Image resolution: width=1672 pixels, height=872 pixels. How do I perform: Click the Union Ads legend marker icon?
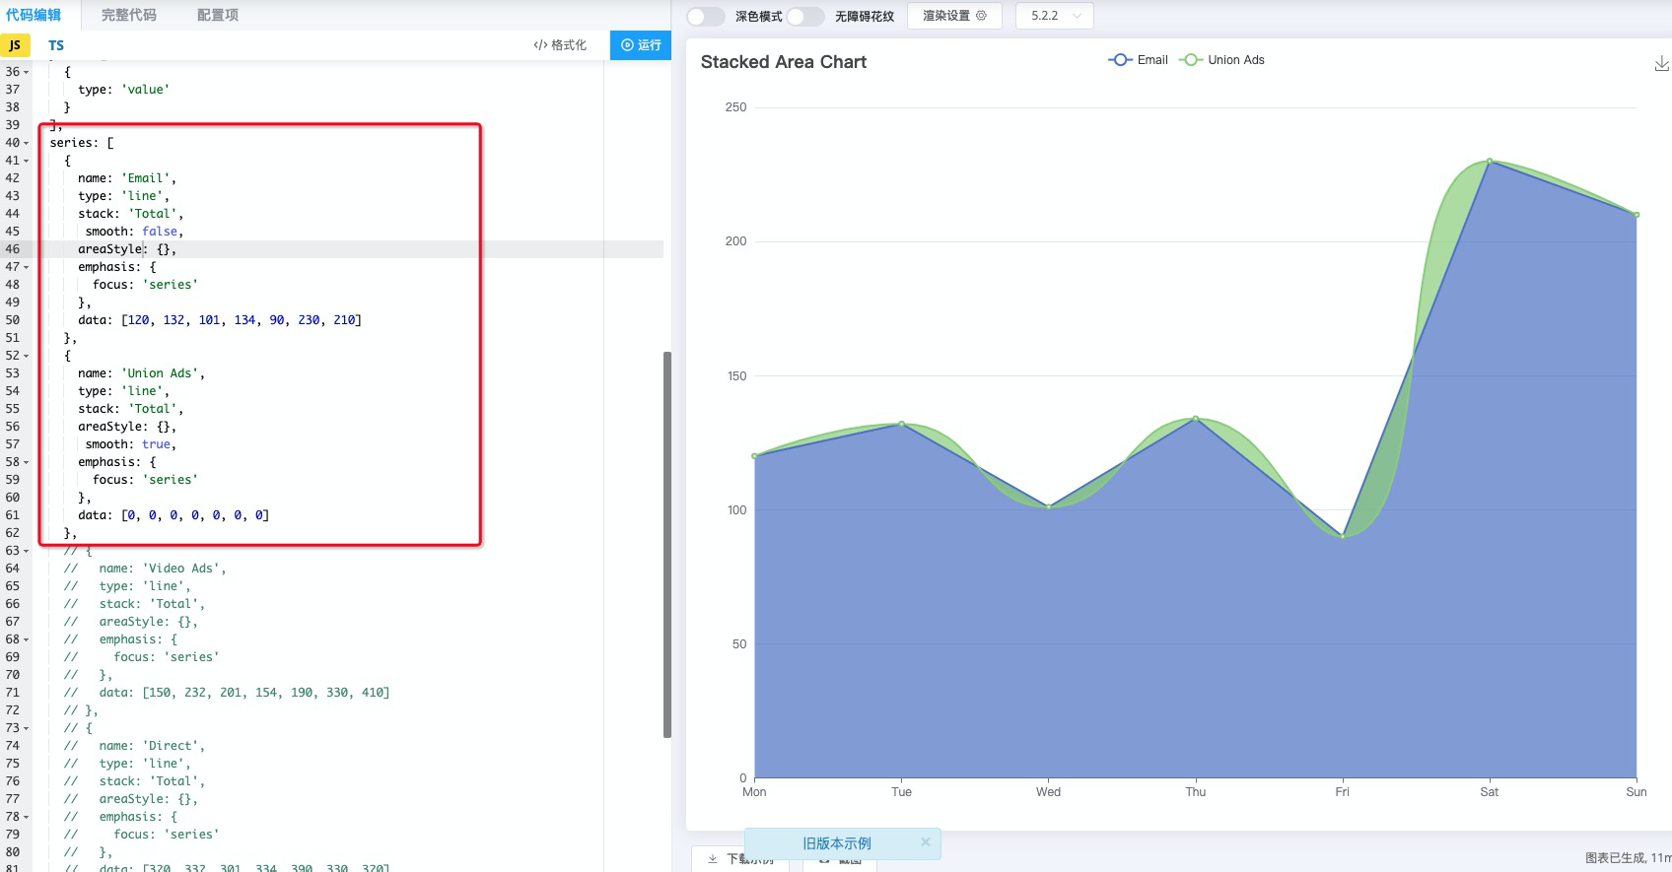pos(1191,60)
